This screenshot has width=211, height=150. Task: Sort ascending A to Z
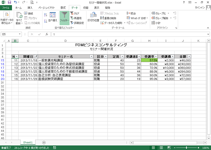point(46,15)
